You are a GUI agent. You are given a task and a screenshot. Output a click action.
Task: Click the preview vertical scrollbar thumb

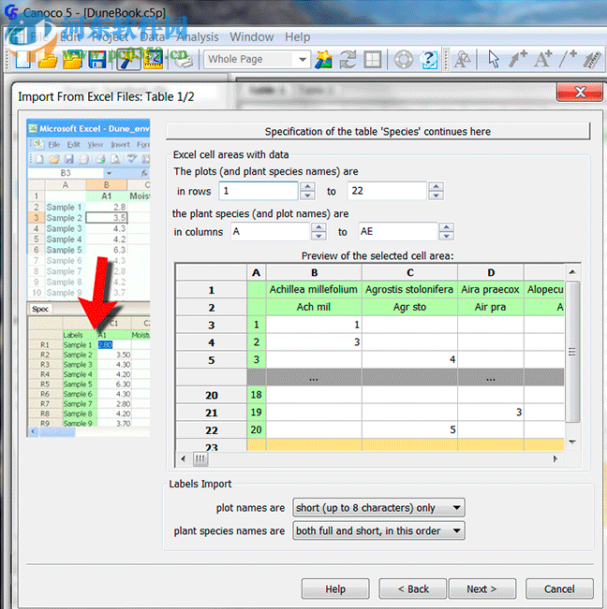[572, 352]
